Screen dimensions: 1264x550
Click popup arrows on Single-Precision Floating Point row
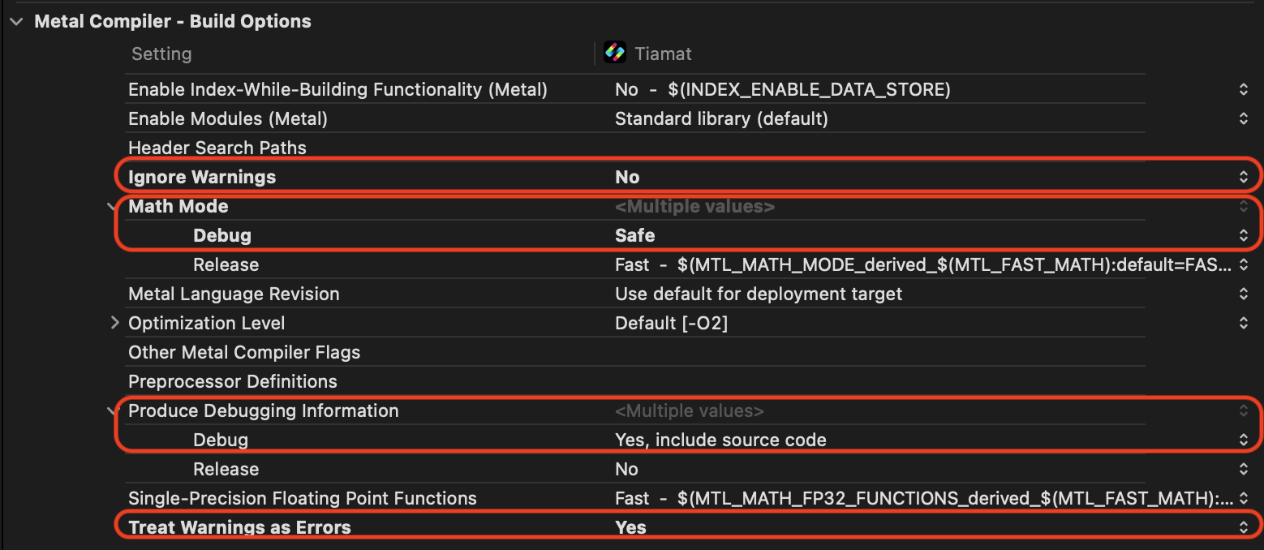[1243, 498]
